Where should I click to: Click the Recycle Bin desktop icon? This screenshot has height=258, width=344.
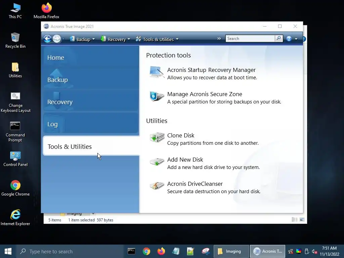(15, 40)
